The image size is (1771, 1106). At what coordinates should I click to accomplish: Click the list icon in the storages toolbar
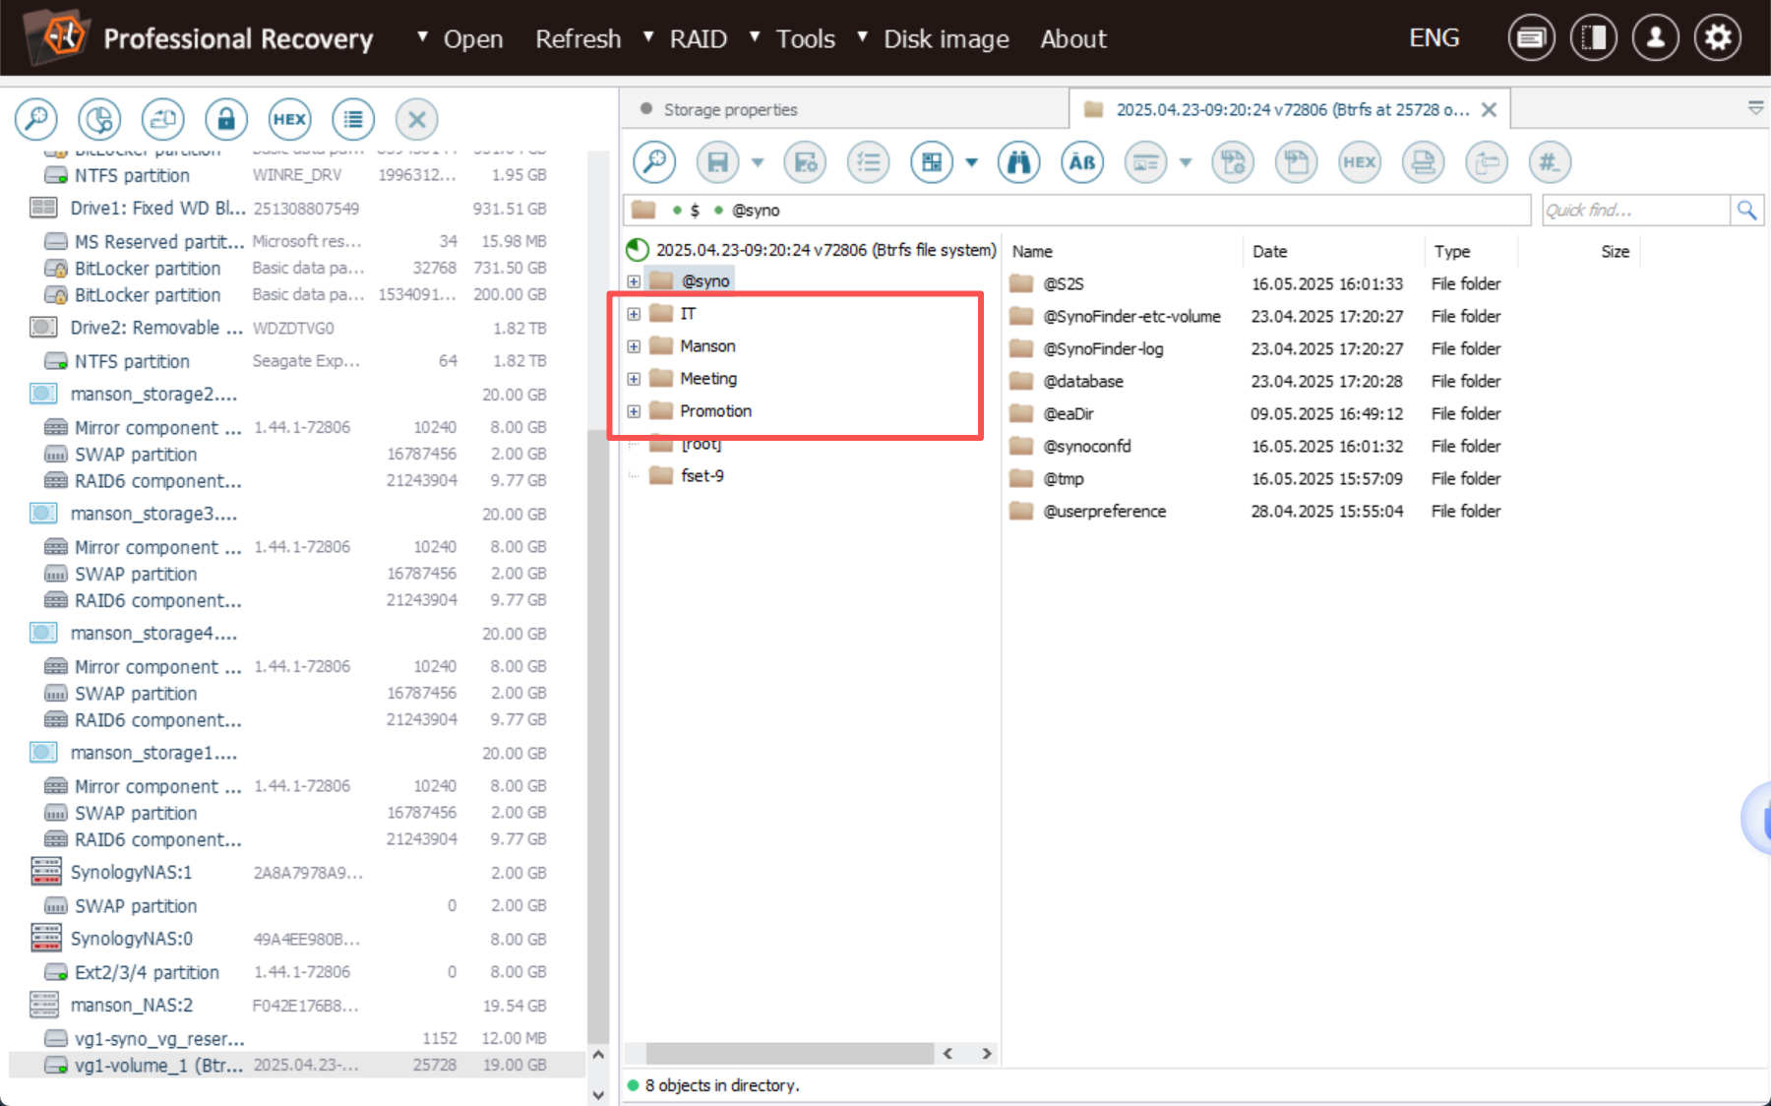[x=353, y=119]
